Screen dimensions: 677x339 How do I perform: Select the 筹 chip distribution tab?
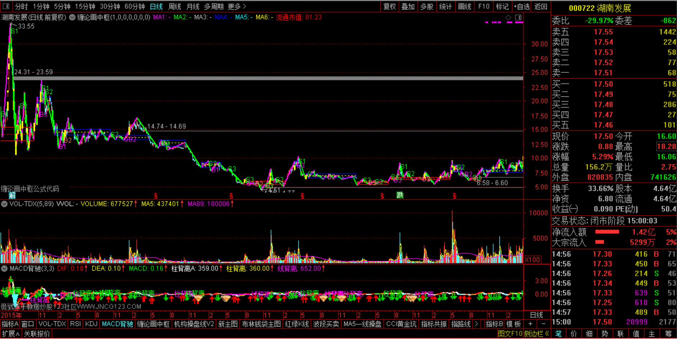click(x=668, y=334)
